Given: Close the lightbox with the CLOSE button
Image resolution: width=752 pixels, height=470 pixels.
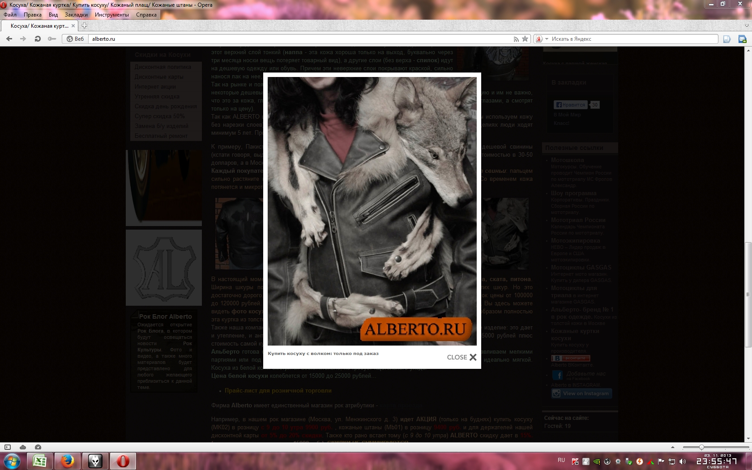Looking at the screenshot, I should 461,357.
